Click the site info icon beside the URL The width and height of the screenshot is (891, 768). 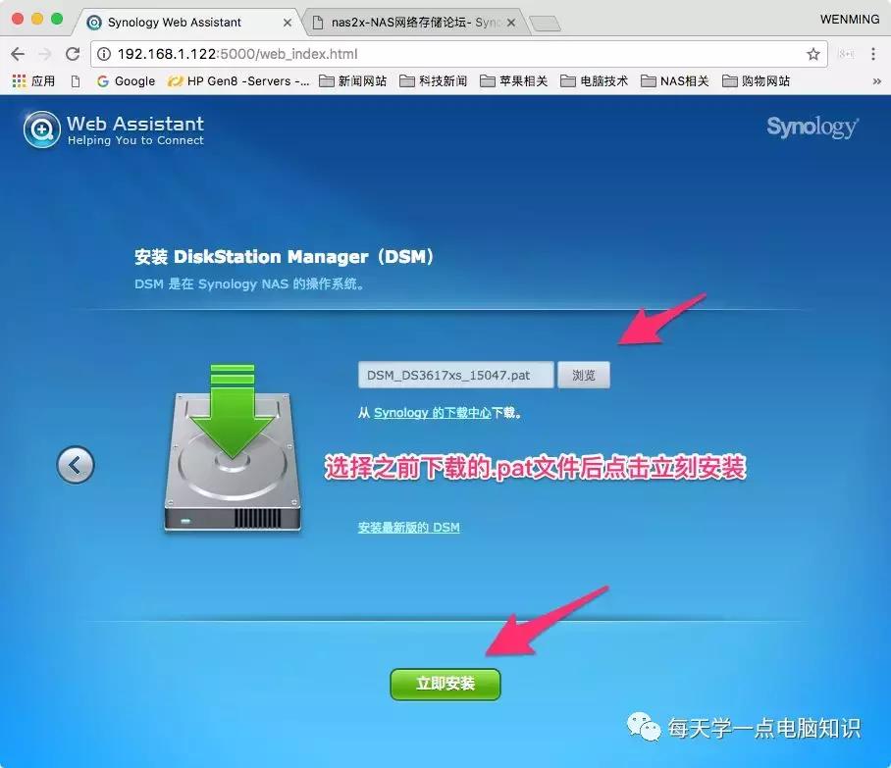click(x=104, y=55)
